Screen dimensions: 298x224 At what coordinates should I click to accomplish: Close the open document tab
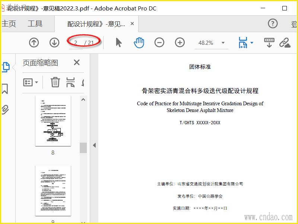pos(132,24)
